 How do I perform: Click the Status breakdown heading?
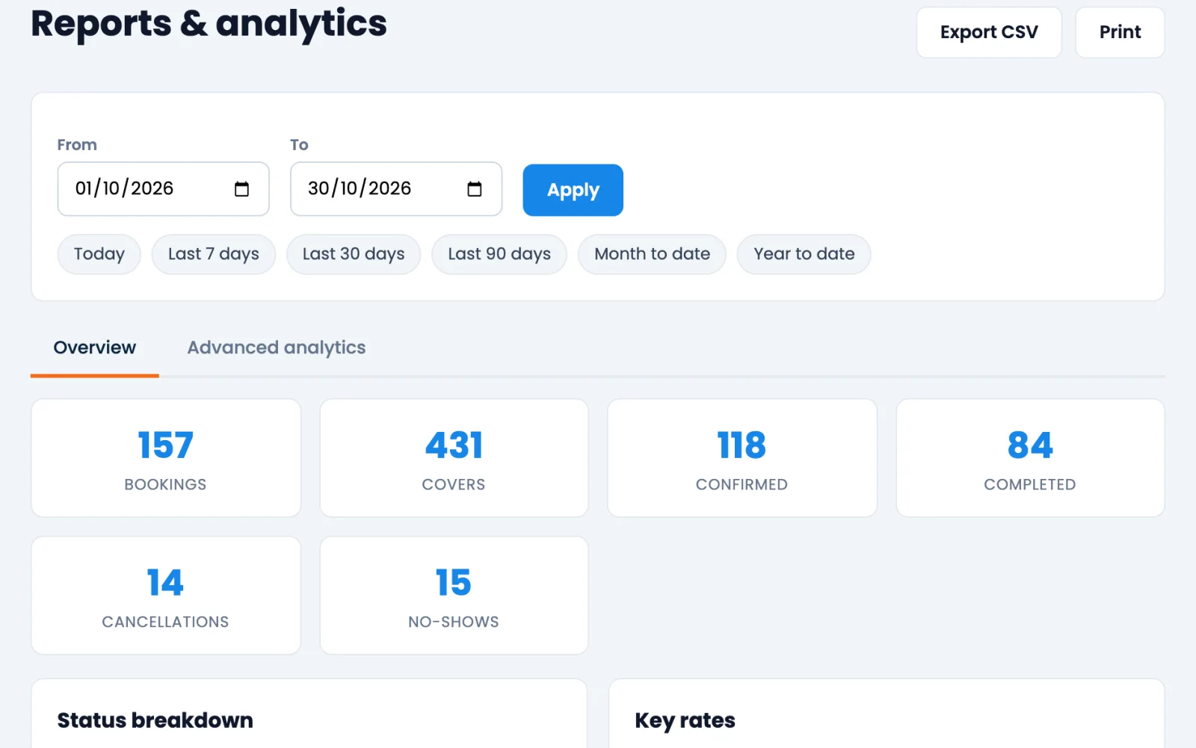click(x=155, y=720)
